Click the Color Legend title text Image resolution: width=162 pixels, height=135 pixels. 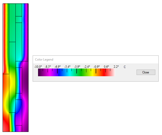pyautogui.click(x=44, y=60)
